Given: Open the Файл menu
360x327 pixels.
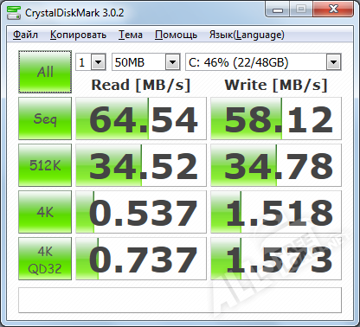Looking at the screenshot, I should [x=25, y=35].
